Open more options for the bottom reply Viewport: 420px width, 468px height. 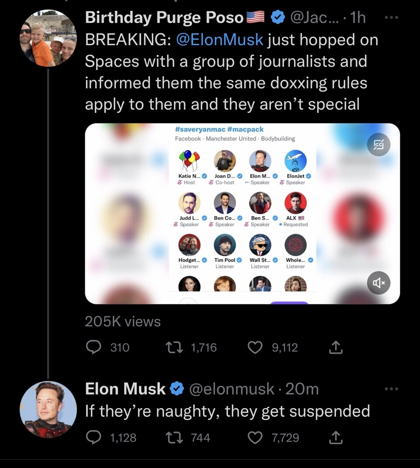pos(391,388)
